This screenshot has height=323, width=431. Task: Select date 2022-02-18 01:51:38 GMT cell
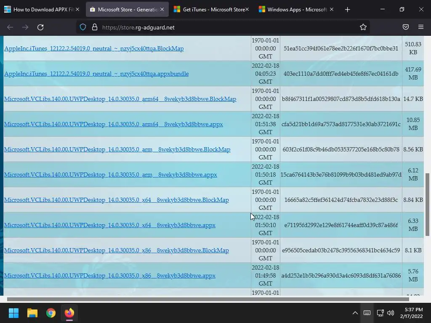[265, 124]
